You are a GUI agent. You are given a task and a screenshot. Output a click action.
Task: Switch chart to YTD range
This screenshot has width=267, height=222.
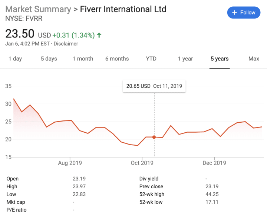pos(151,59)
